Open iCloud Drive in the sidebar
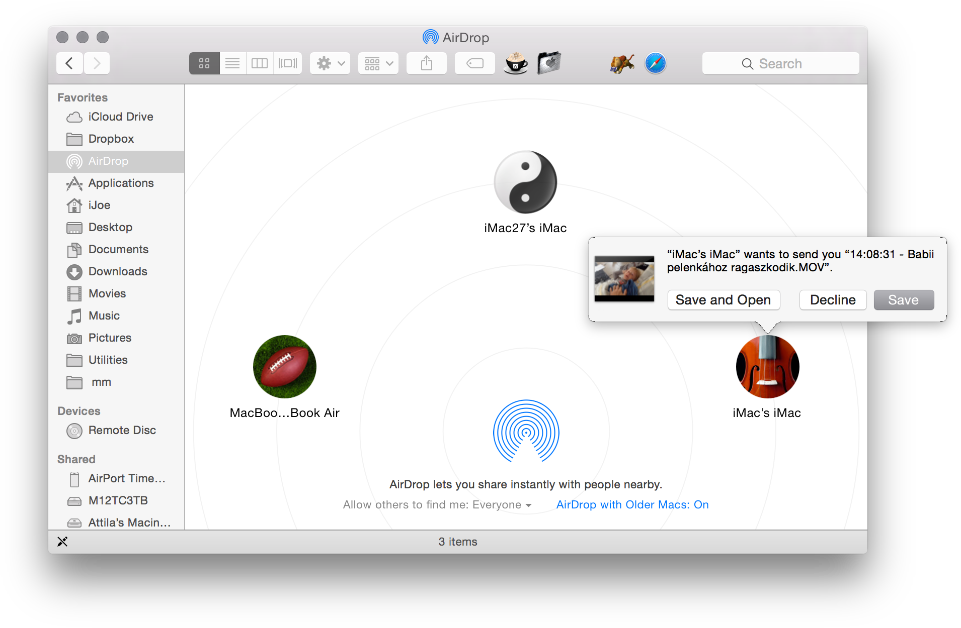Viewport: 961px width, 628px height. click(x=116, y=117)
